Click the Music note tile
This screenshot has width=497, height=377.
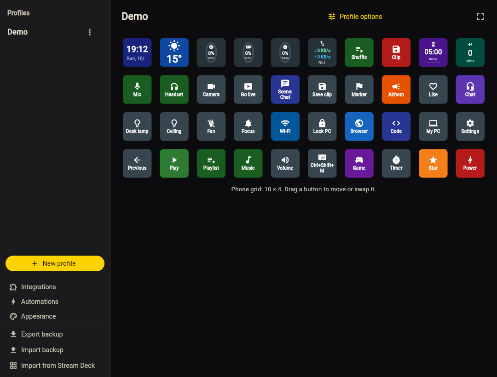coord(248,163)
